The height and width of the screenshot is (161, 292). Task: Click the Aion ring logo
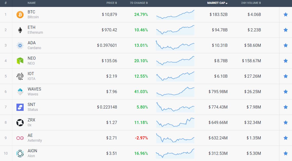tap(20, 154)
